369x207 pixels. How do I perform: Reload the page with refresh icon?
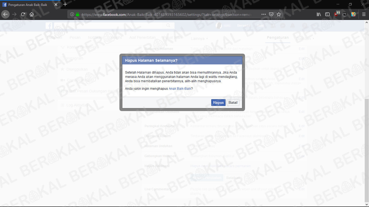(23, 14)
